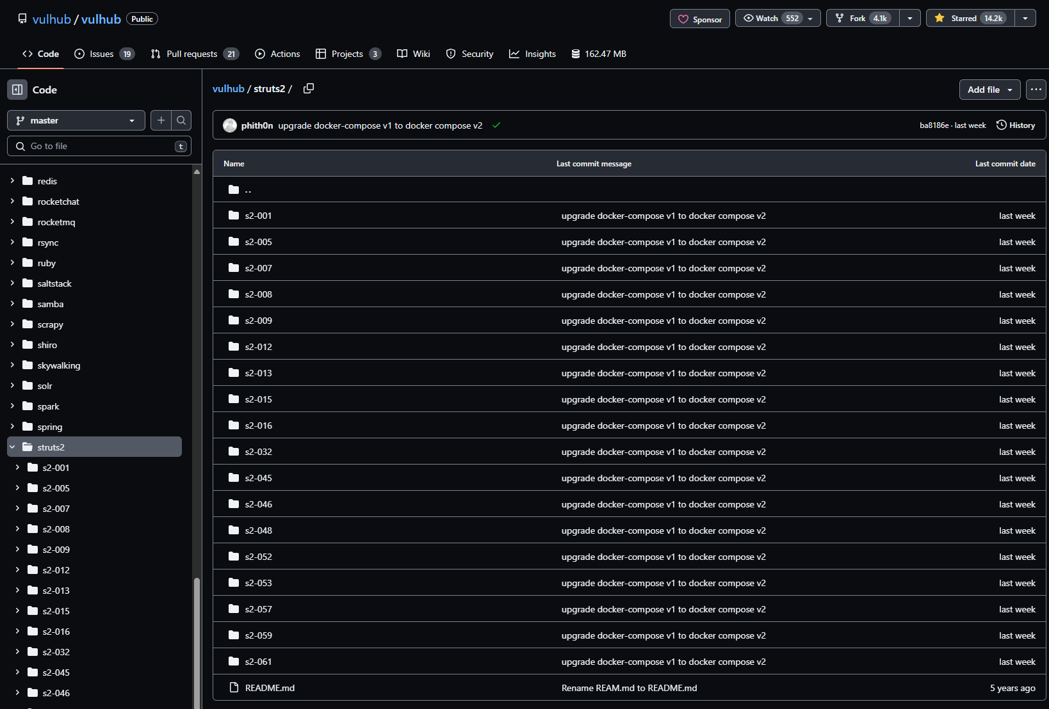Collapse the file tree side panel icon
Image resolution: width=1049 pixels, height=709 pixels.
[17, 90]
